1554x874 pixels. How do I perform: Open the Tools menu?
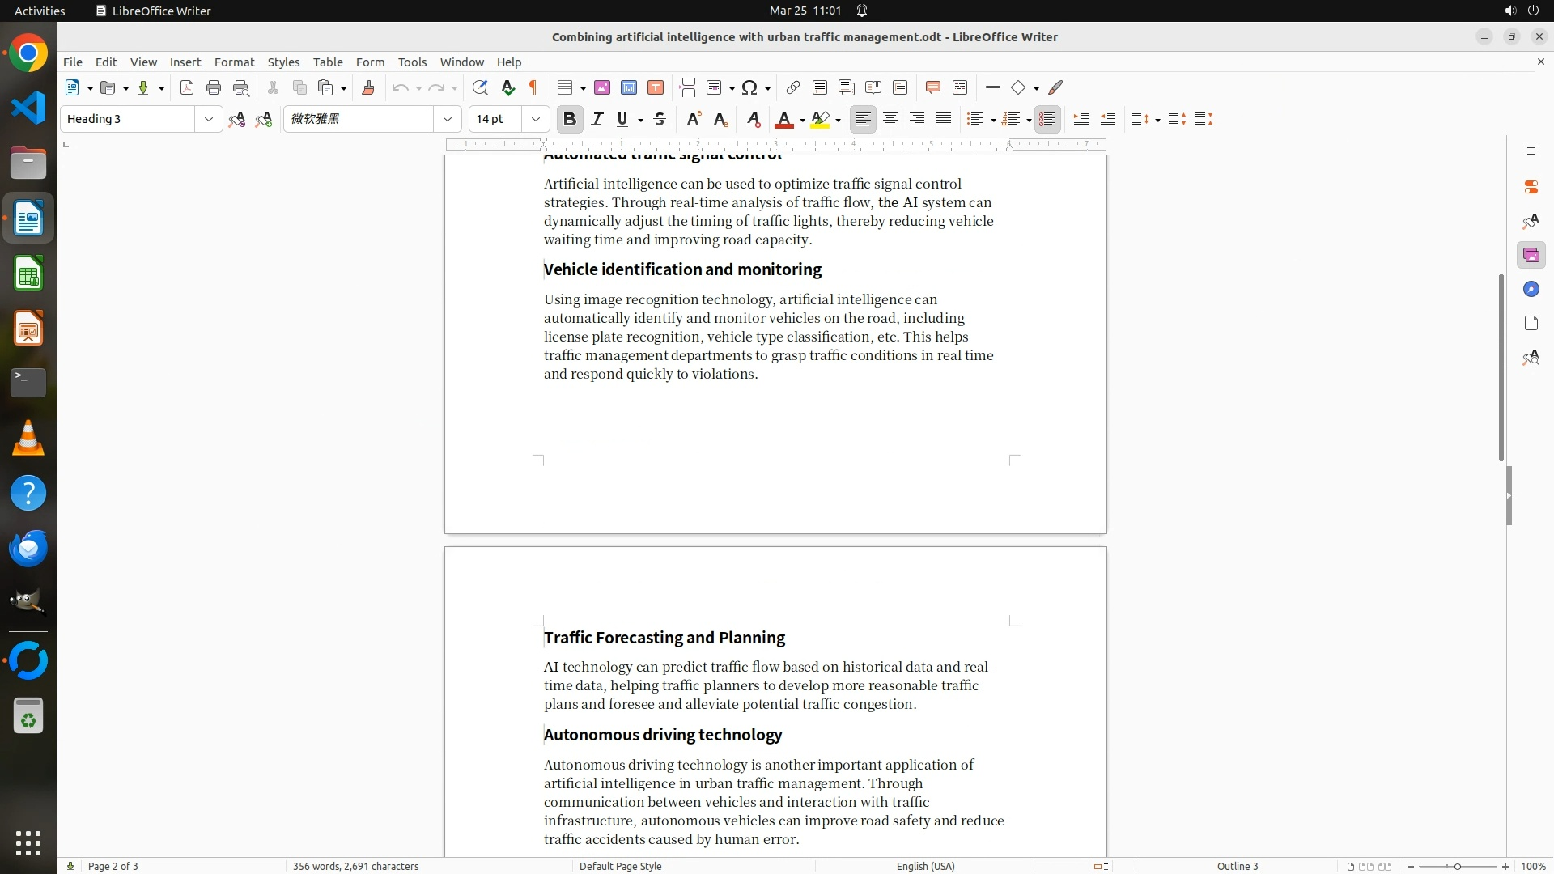pyautogui.click(x=412, y=62)
